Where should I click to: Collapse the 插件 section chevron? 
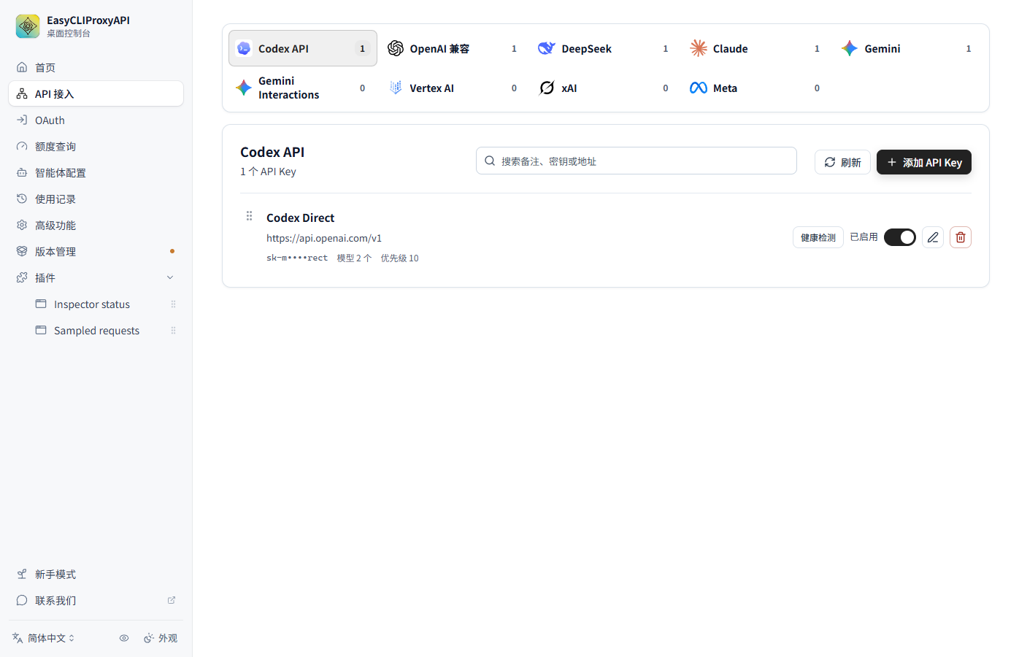(170, 277)
